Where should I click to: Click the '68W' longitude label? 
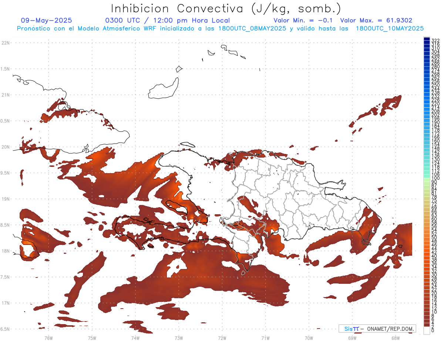(x=396, y=337)
